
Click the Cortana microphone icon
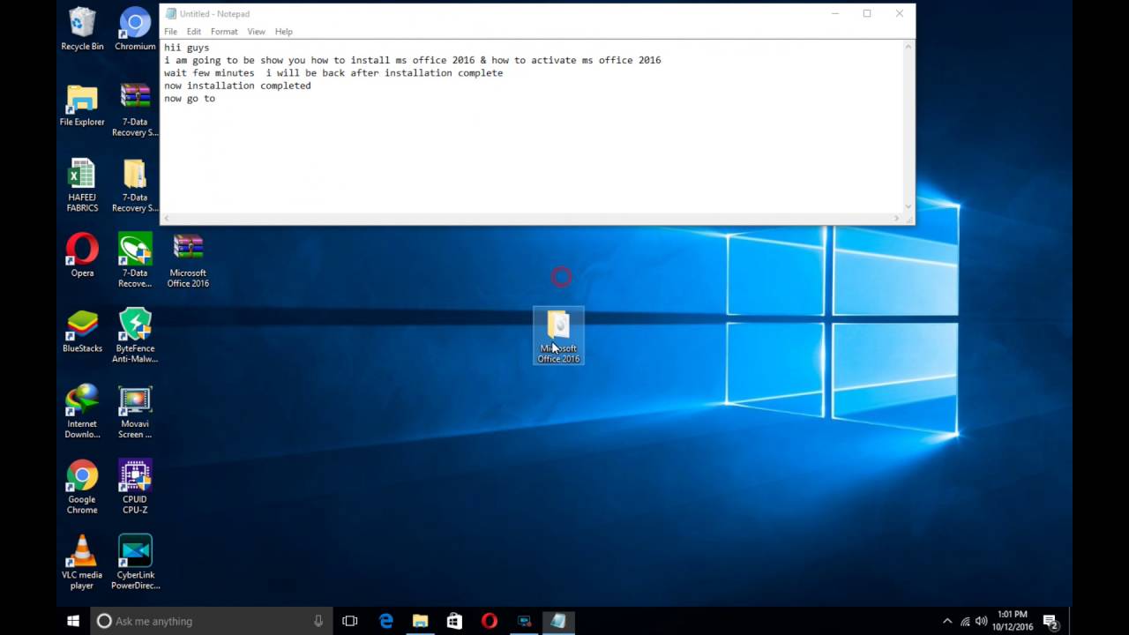[318, 621]
